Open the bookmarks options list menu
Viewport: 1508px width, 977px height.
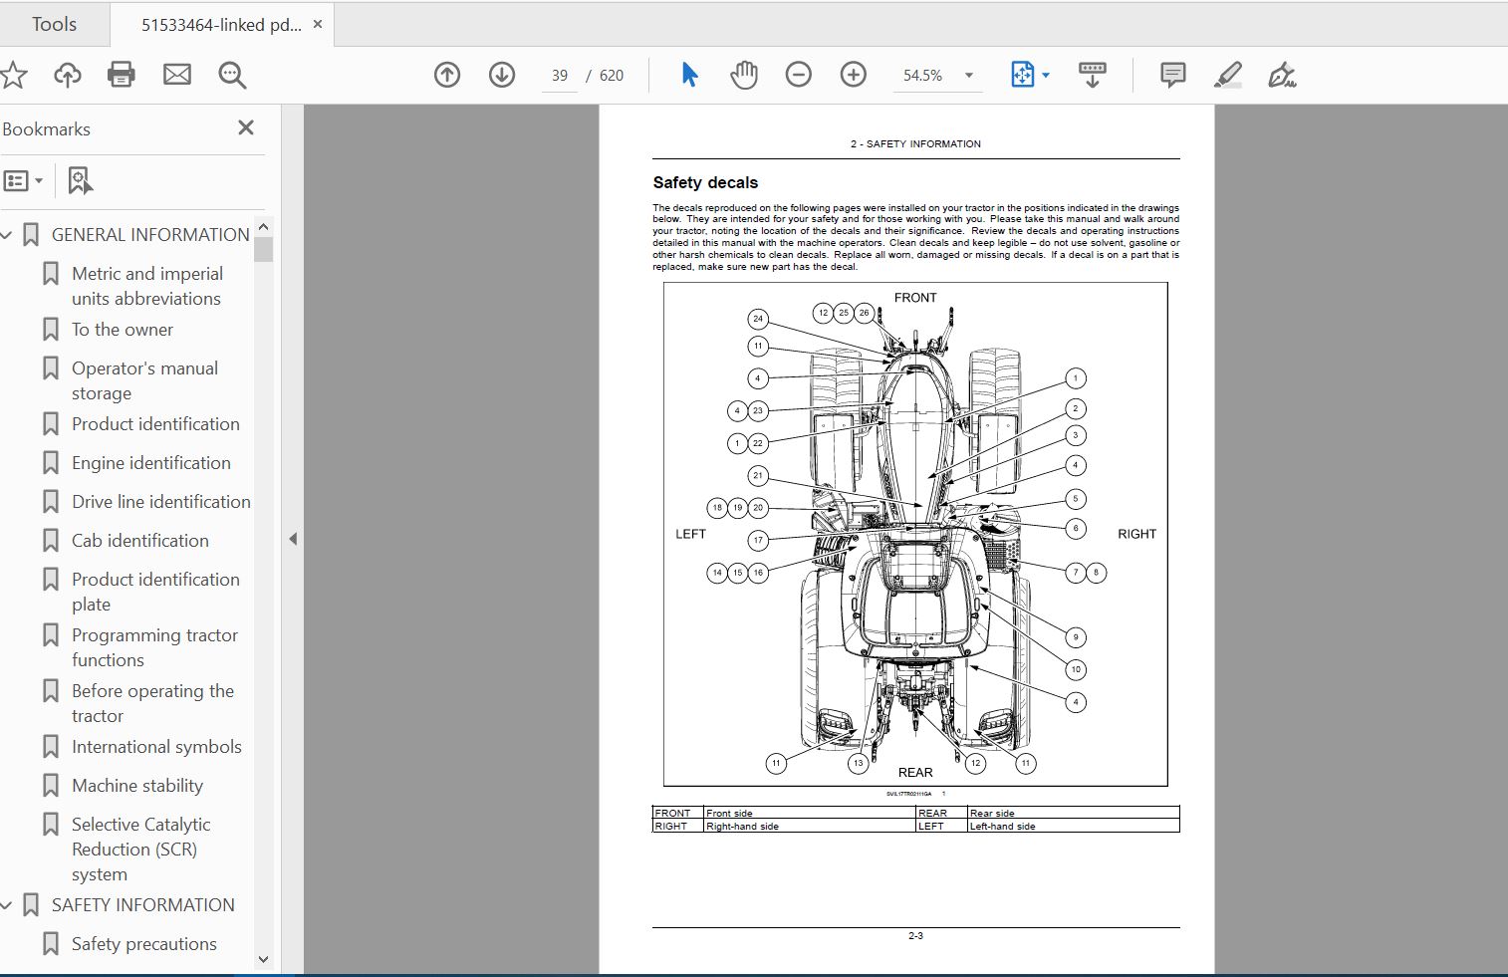coord(23,181)
